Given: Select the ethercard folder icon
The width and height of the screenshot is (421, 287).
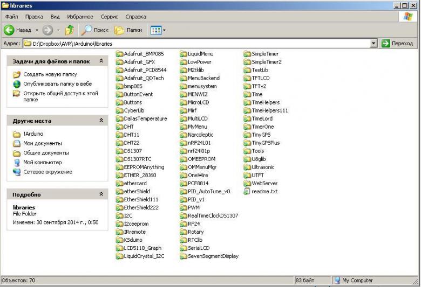Looking at the screenshot, I should [119, 184].
